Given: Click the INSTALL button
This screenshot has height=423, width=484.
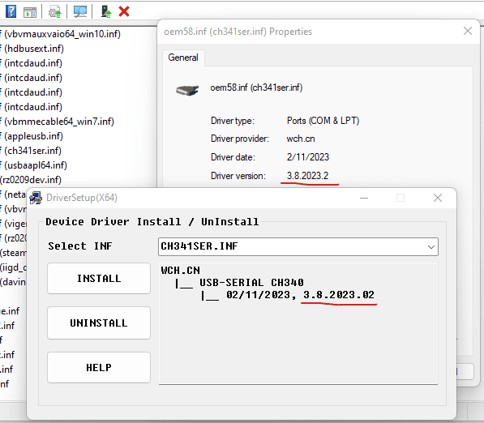Looking at the screenshot, I should (x=99, y=278).
